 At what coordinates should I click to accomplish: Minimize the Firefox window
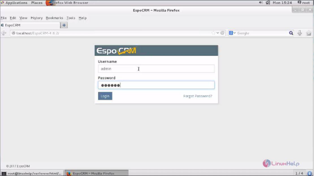[x=295, y=10]
